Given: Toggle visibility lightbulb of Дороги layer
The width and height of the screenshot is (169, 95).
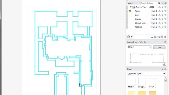Looking at the screenshot, I should (162, 19).
